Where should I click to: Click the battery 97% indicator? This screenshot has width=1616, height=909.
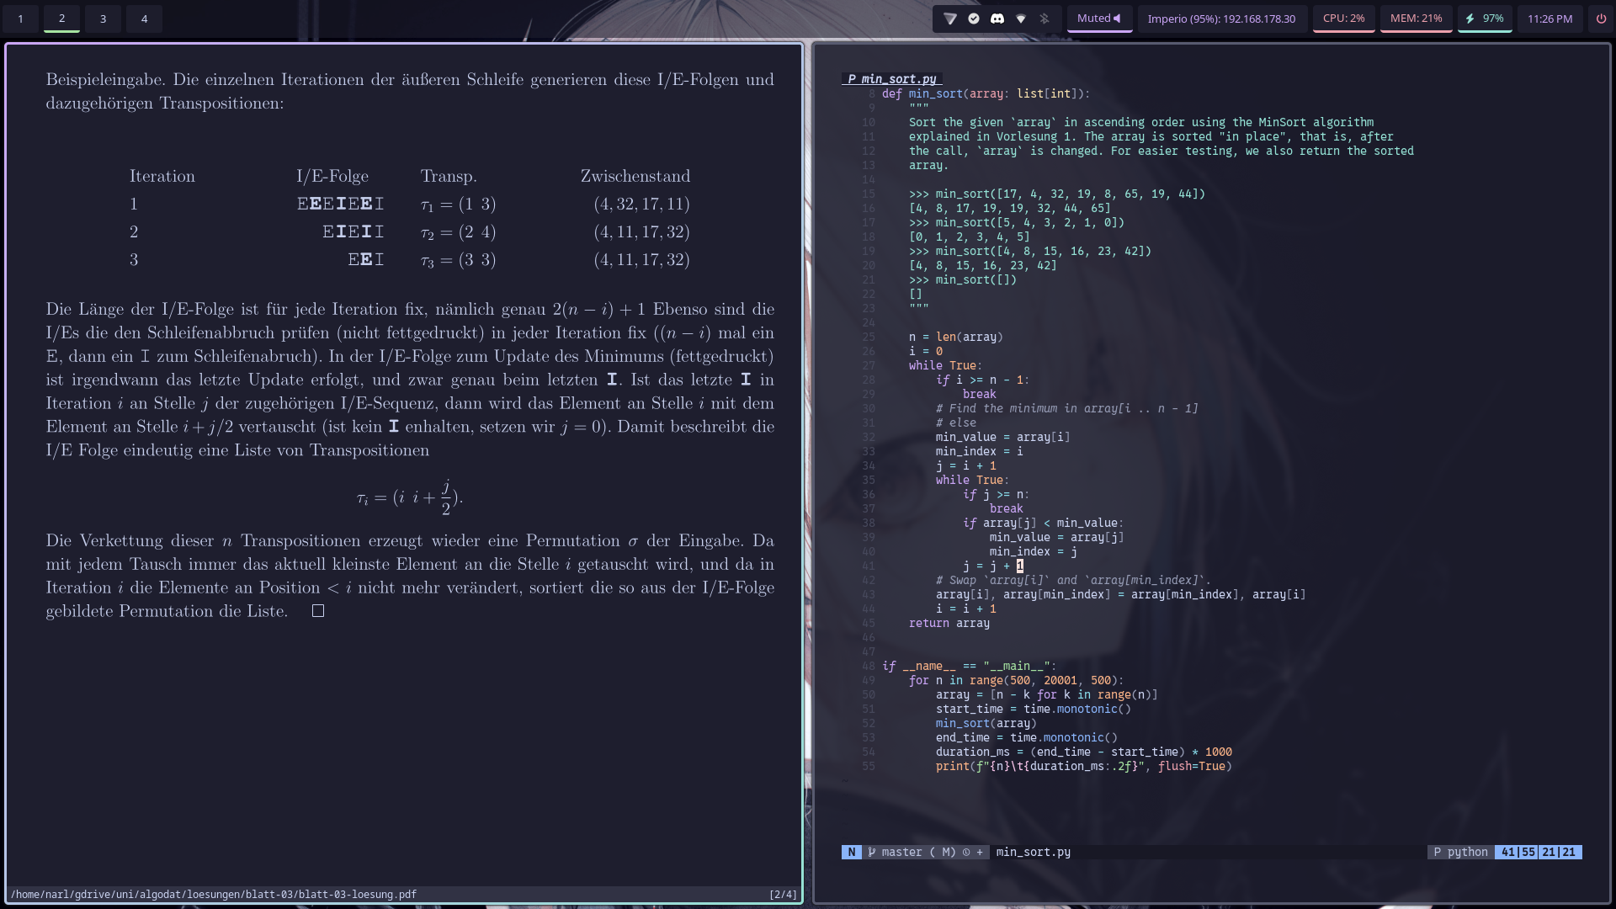[1485, 19]
